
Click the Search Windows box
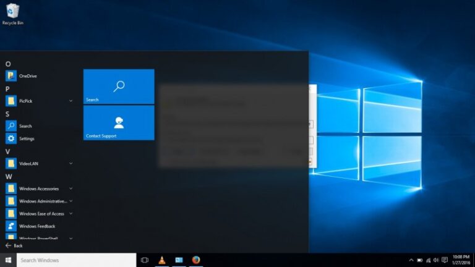(76, 260)
